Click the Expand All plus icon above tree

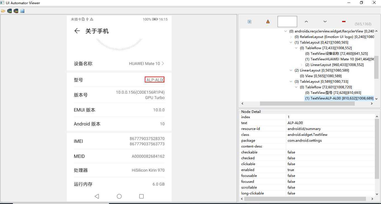tap(250, 22)
